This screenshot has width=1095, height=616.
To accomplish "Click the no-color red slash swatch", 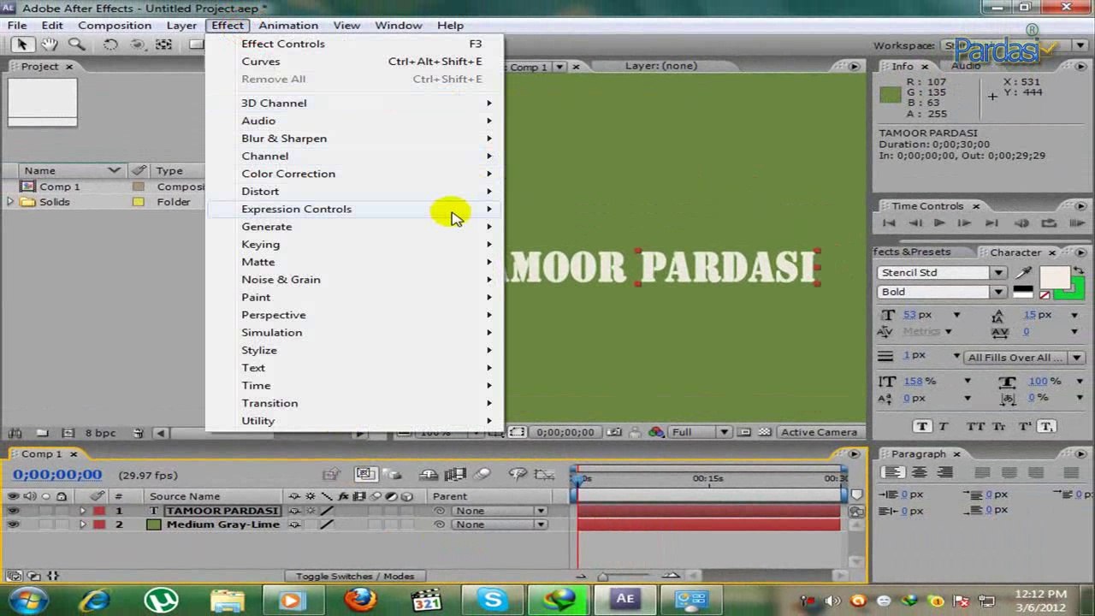I will 1045,294.
